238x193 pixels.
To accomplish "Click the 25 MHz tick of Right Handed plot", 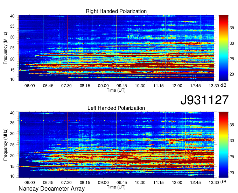I will pos(12,48).
